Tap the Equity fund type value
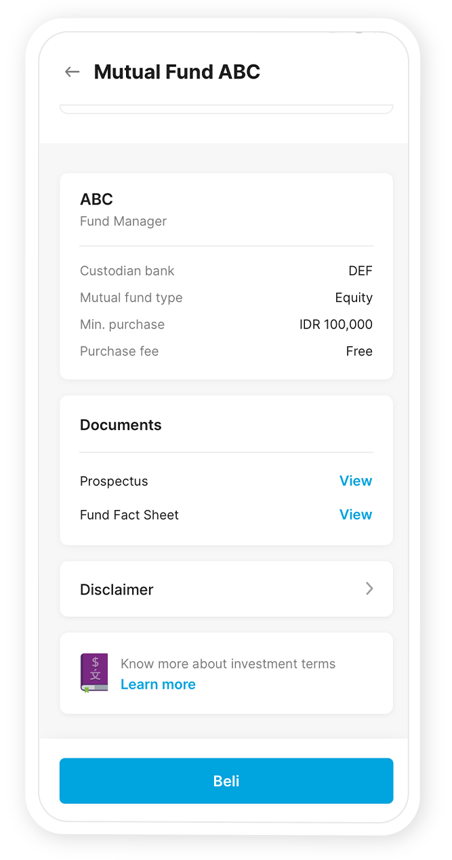Image resolution: width=452 pixels, height=860 pixels. click(x=354, y=298)
